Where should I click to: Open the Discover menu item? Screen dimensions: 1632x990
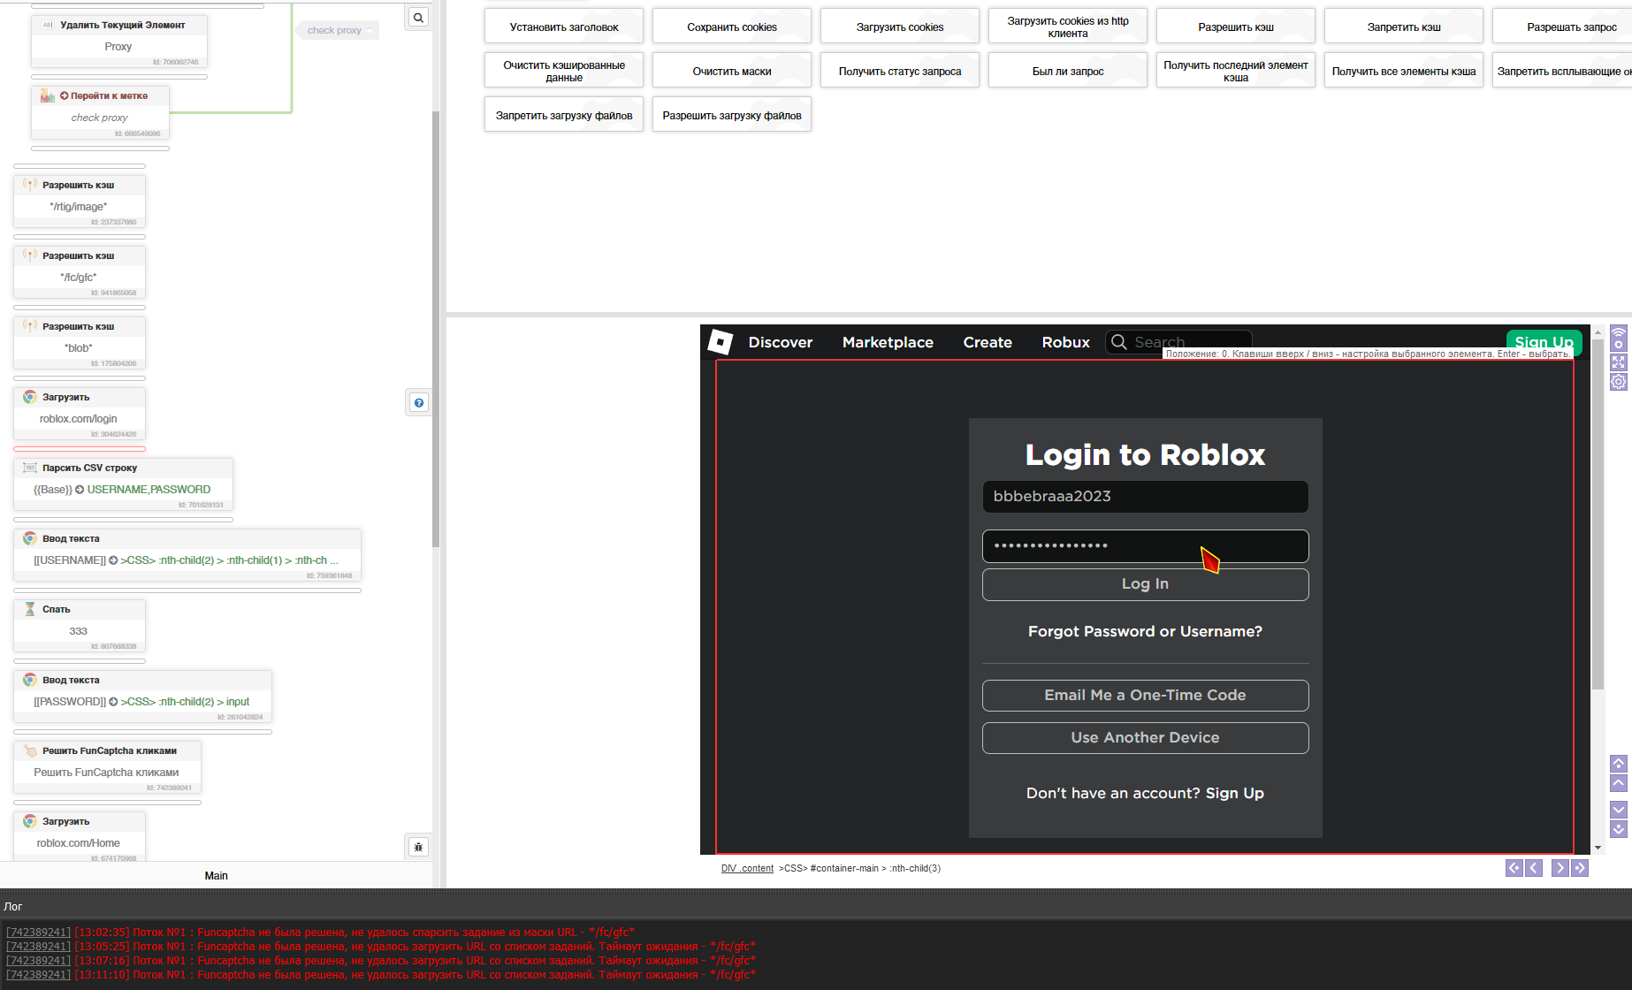coord(781,342)
